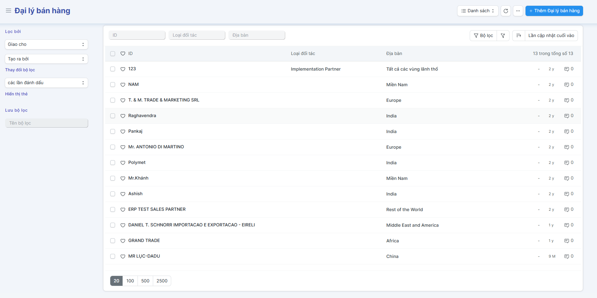The image size is (597, 298).
Task: Open the Giao cho dropdown
Action: [46, 44]
